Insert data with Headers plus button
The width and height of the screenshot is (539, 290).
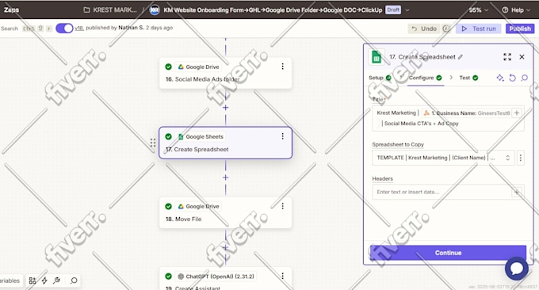point(517,192)
